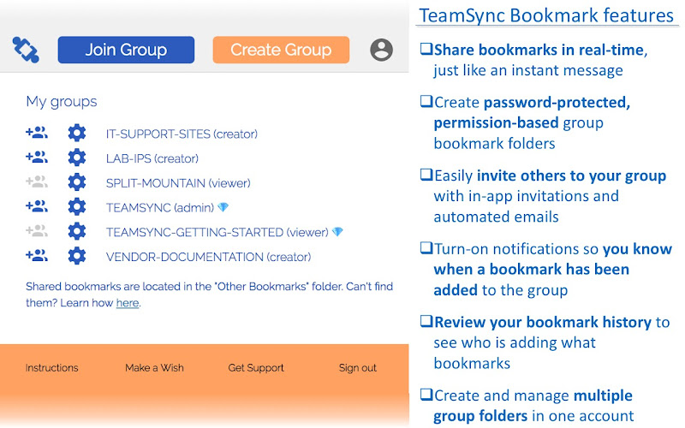Open Get Support in the footer
The width and height of the screenshot is (685, 428).
[256, 368]
